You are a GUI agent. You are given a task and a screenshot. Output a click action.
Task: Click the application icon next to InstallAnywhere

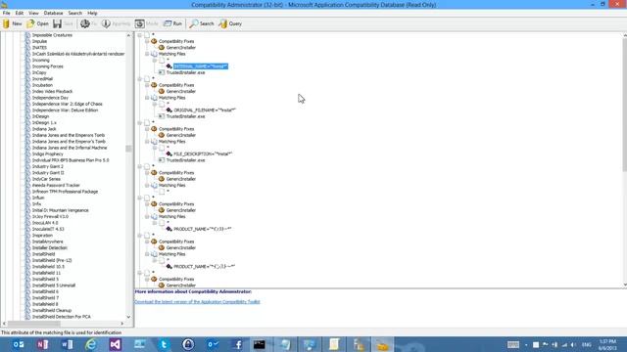click(x=27, y=242)
